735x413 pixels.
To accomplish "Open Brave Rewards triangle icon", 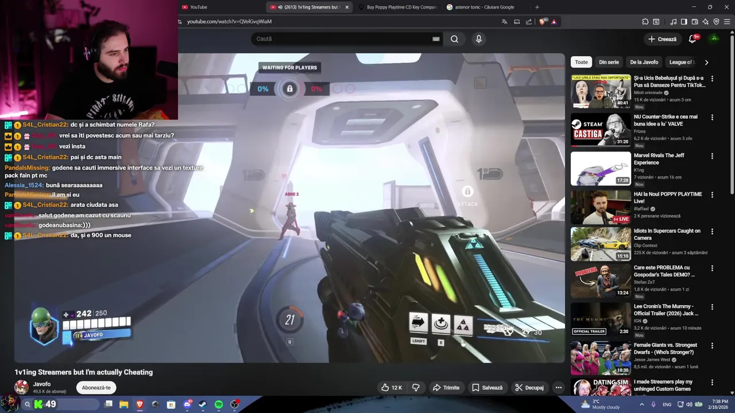I will (x=554, y=22).
